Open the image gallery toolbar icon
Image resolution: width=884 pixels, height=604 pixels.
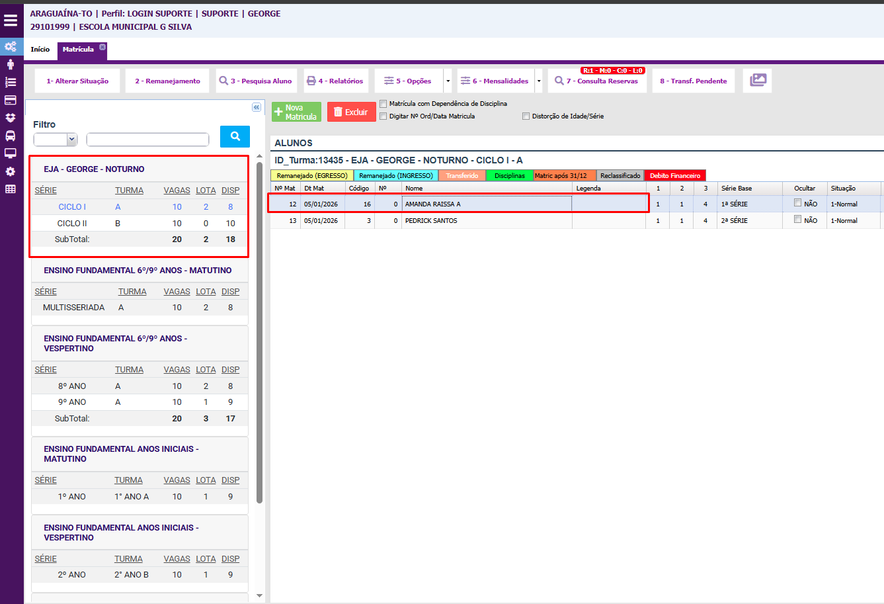click(758, 81)
